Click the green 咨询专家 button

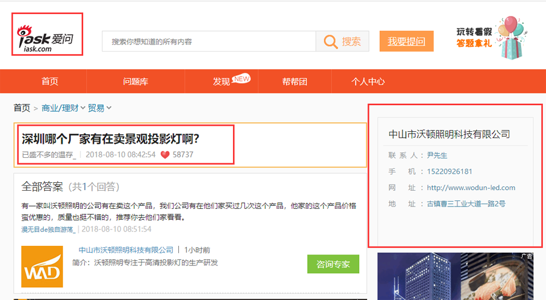pos(333,264)
